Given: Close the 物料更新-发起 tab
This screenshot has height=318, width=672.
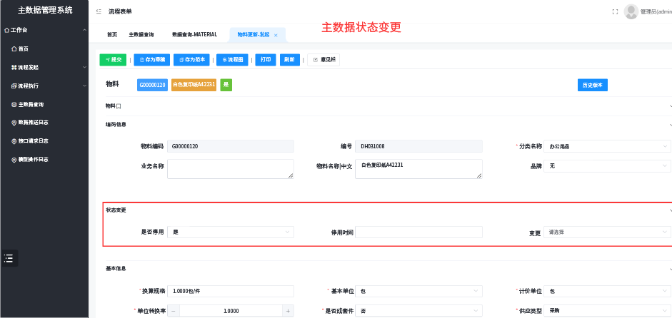Looking at the screenshot, I should 276,35.
